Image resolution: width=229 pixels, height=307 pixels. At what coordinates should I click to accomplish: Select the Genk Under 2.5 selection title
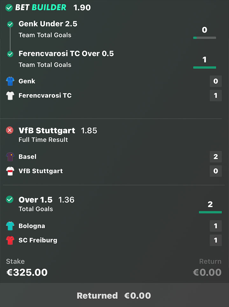click(48, 24)
